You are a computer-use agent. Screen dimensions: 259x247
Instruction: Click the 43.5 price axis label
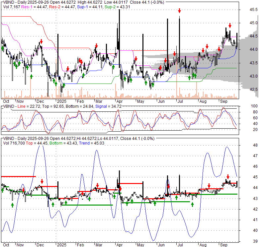(253, 63)
